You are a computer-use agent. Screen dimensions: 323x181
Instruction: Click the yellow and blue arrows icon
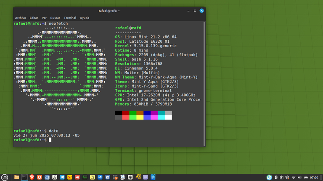138,177
